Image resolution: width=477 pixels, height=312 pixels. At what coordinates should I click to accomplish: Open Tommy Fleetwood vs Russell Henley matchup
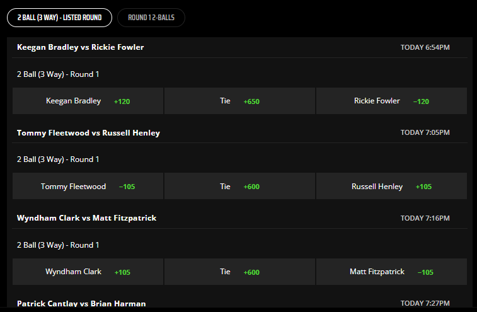88,133
